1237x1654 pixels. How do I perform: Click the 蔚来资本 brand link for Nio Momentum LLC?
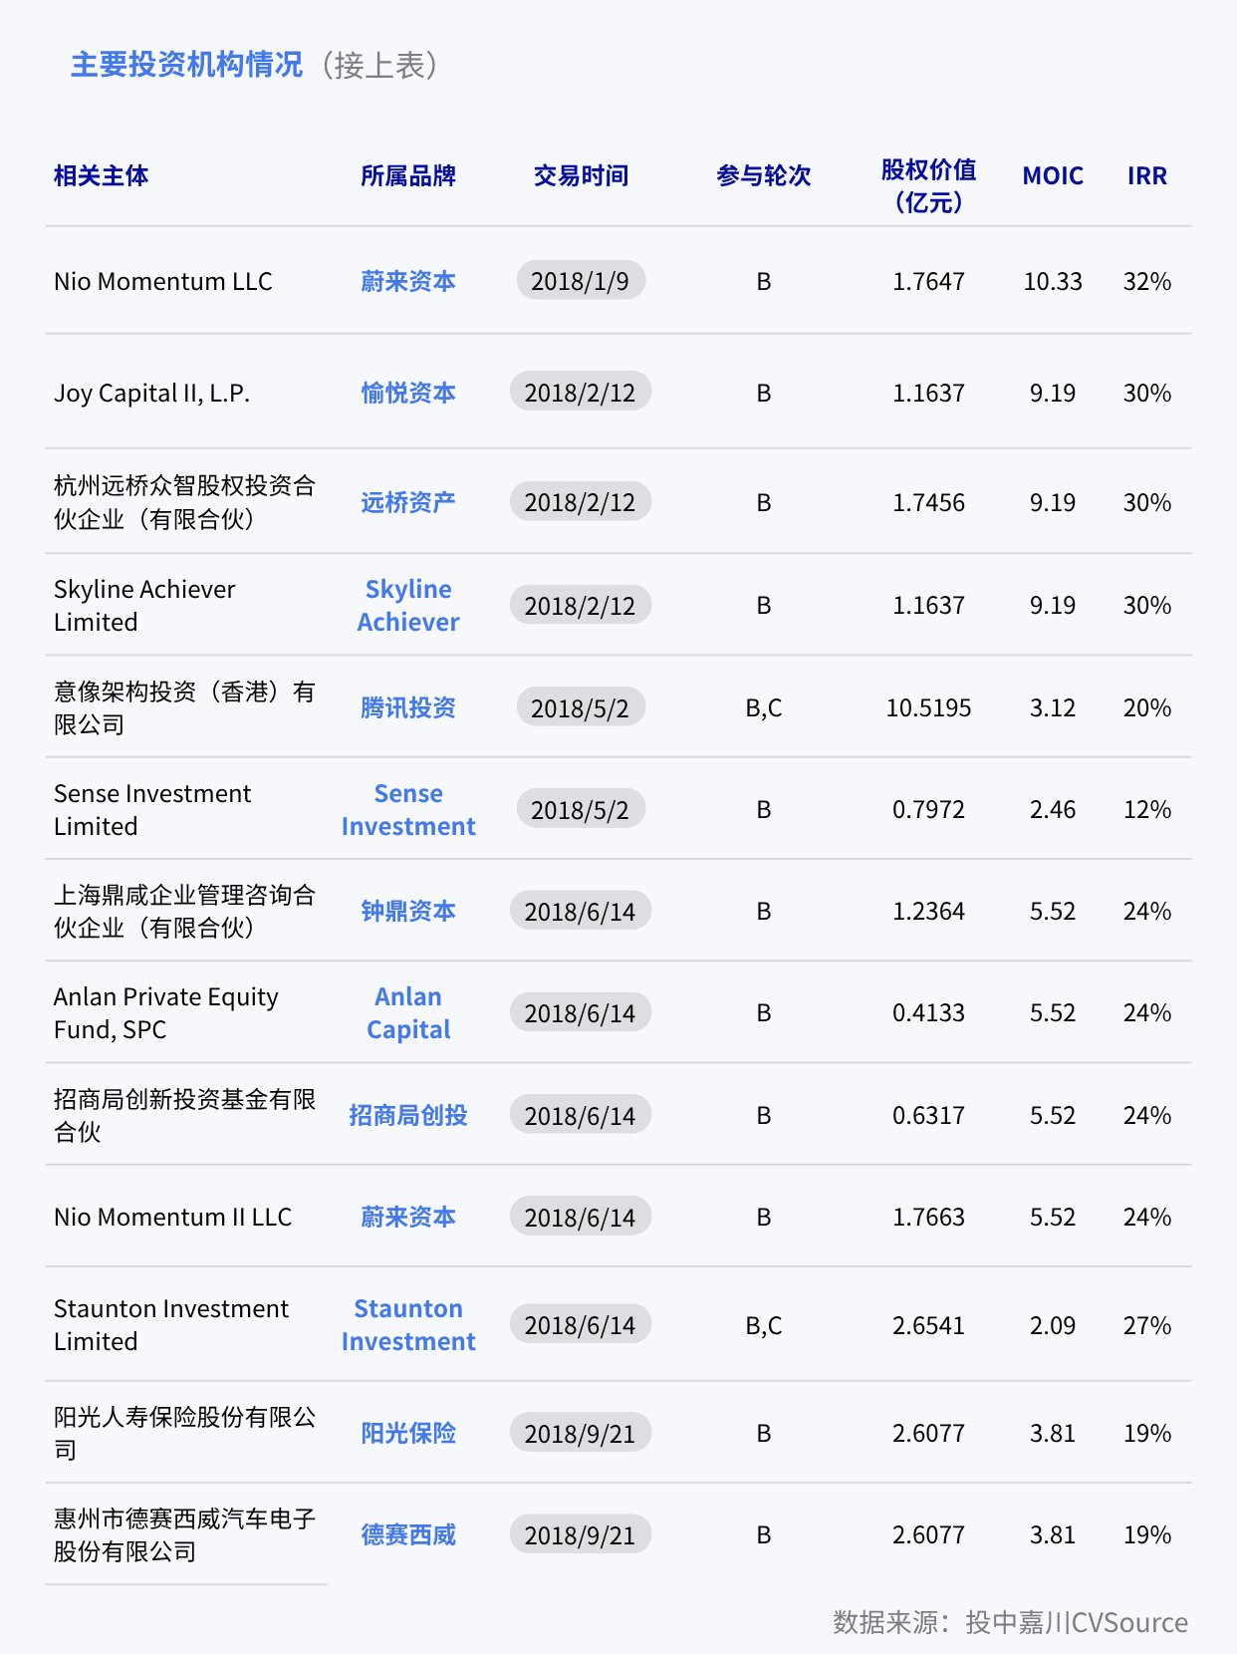(x=408, y=281)
